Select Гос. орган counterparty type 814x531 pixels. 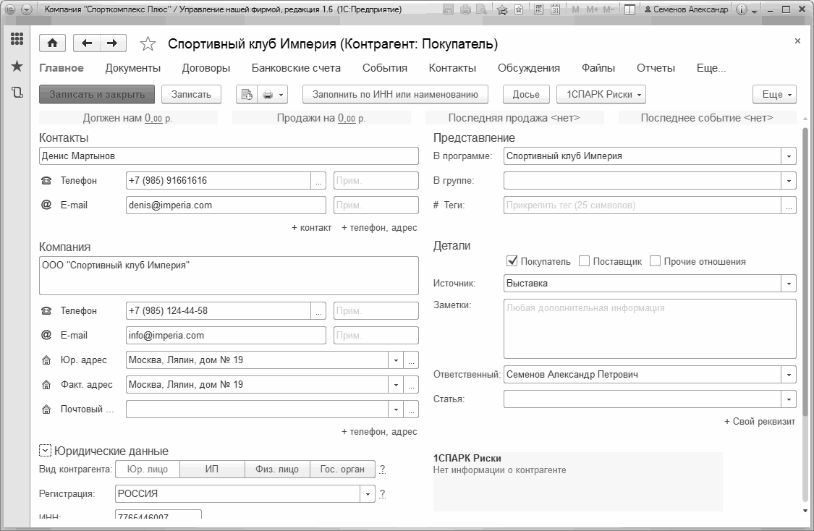click(342, 470)
